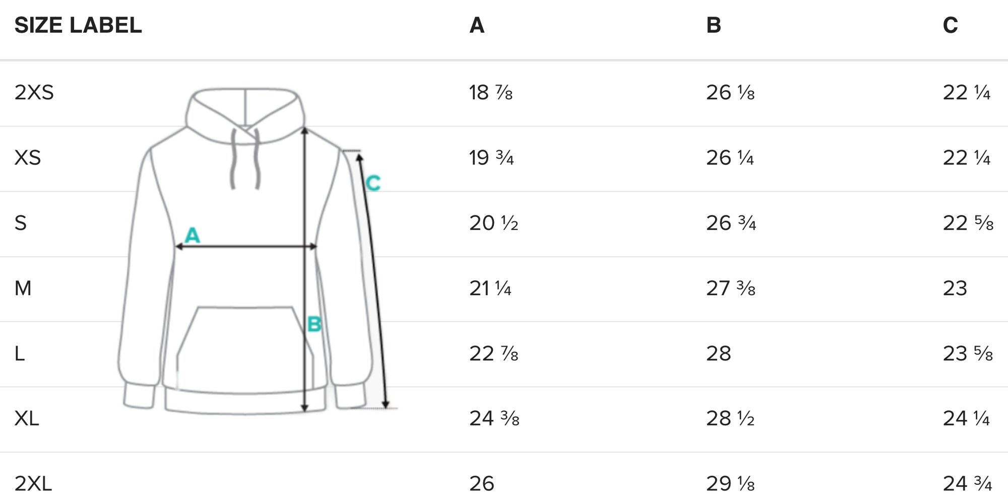
Task: Select the XL size row label
Action: [x=27, y=418]
